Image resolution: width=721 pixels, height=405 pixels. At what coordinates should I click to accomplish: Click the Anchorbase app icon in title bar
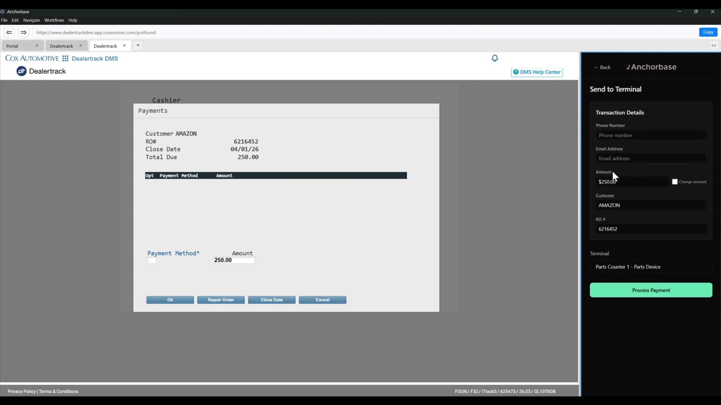pyautogui.click(x=3, y=12)
